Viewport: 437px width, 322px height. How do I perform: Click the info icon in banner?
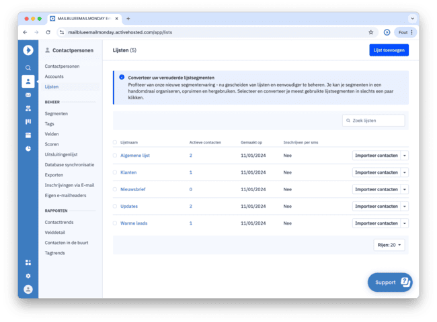coord(122,77)
